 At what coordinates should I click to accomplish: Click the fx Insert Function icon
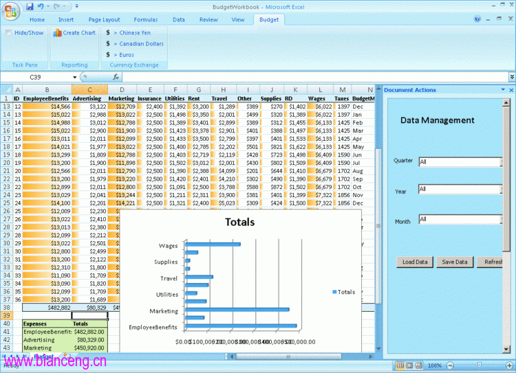116,77
